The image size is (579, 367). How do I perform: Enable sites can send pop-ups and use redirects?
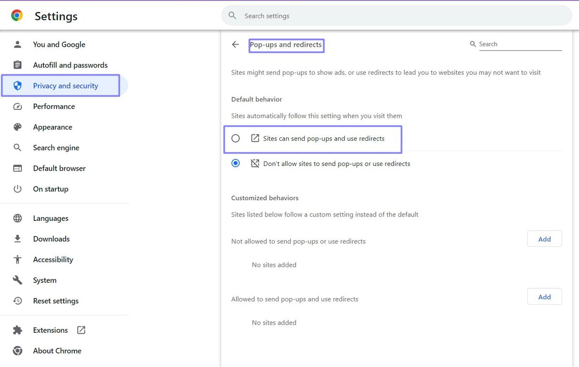[235, 138]
